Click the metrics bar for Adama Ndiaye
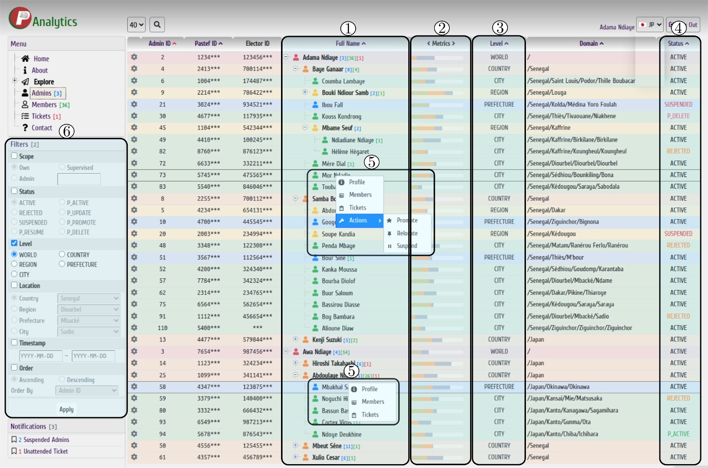The height and width of the screenshot is (468, 708). 437,58
